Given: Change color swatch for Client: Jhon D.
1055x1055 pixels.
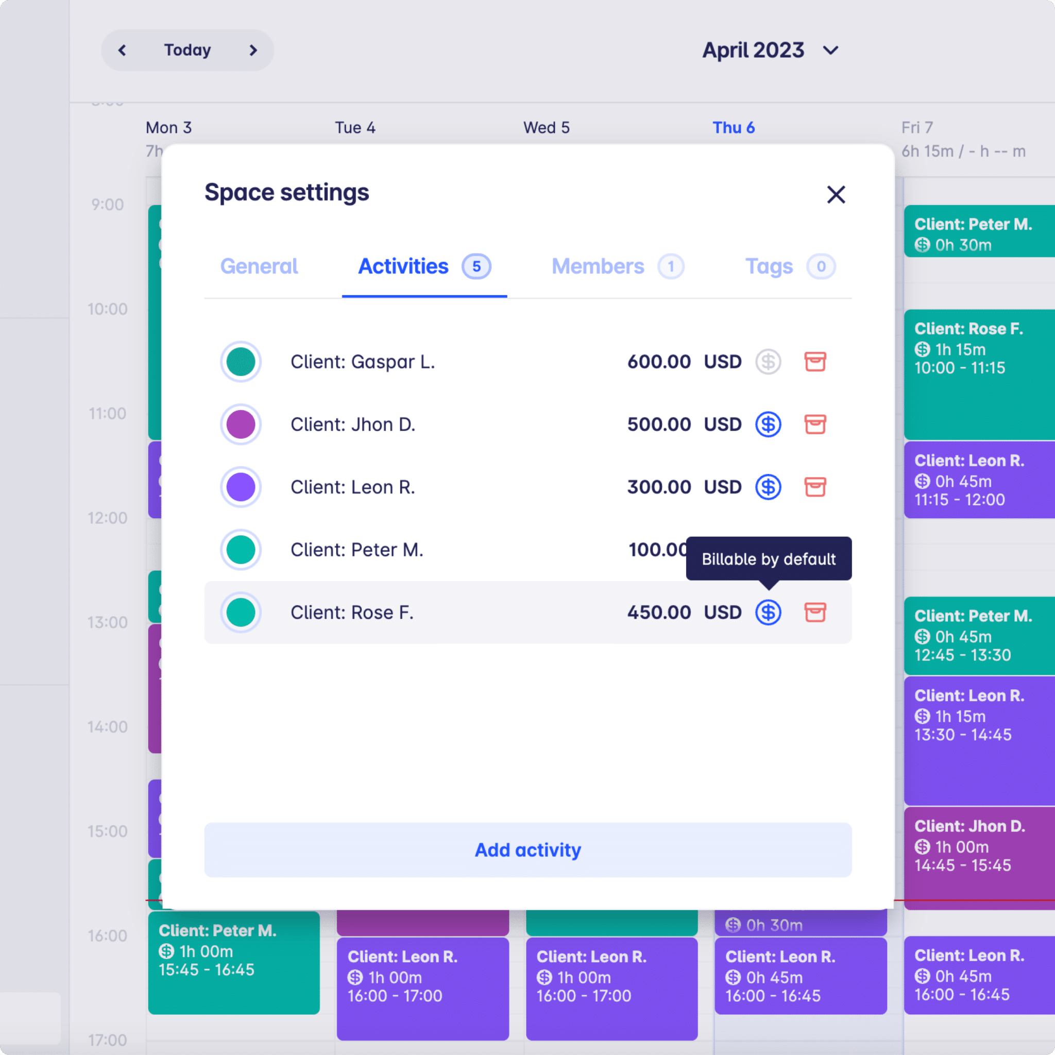Looking at the screenshot, I should (241, 424).
